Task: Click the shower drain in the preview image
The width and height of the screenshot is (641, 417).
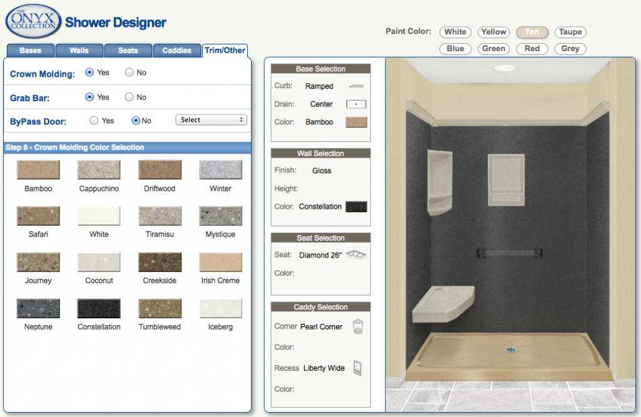Action: point(511,349)
